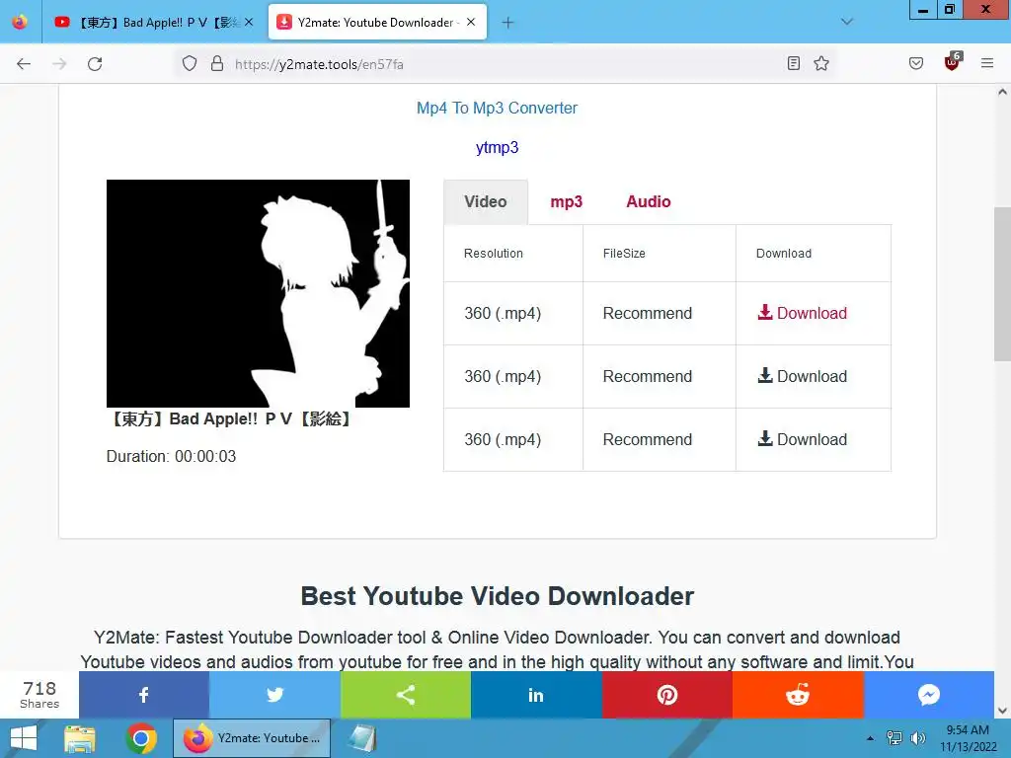
Task: Open the notepad-like taskbar app icon
Action: point(363,738)
